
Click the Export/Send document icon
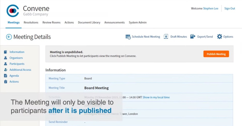[x=193, y=37]
